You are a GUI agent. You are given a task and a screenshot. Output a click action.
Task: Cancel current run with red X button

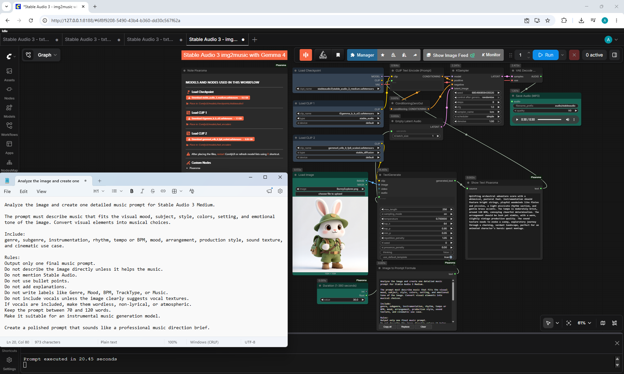[574, 55]
